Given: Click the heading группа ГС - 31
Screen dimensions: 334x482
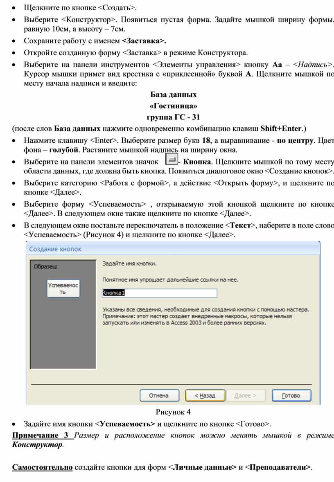Looking at the screenshot, I should 173,117.
